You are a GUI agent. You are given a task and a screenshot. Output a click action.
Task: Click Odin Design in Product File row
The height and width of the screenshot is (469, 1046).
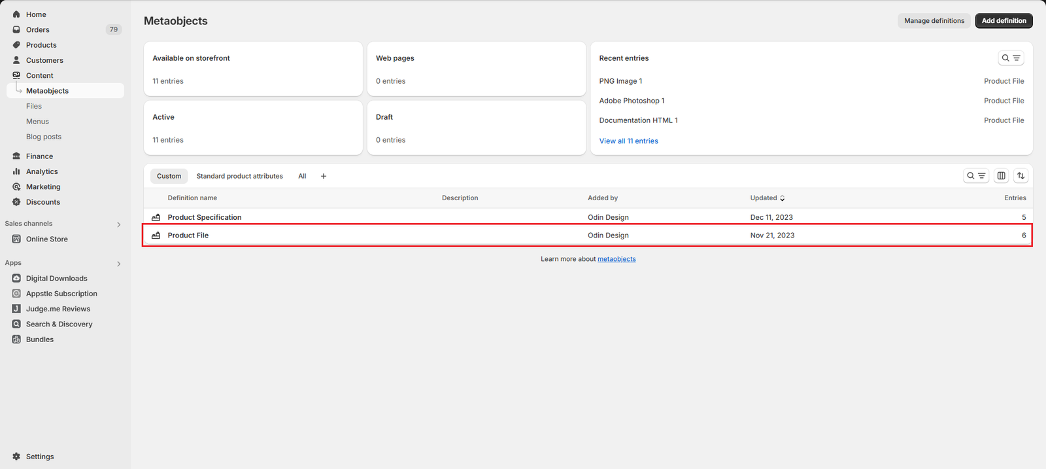pos(608,235)
